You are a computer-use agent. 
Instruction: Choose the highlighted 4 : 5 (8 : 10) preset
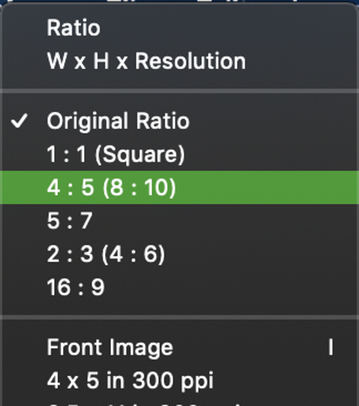click(111, 188)
